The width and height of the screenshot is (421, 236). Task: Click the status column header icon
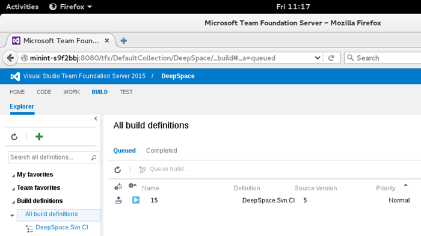click(x=132, y=186)
